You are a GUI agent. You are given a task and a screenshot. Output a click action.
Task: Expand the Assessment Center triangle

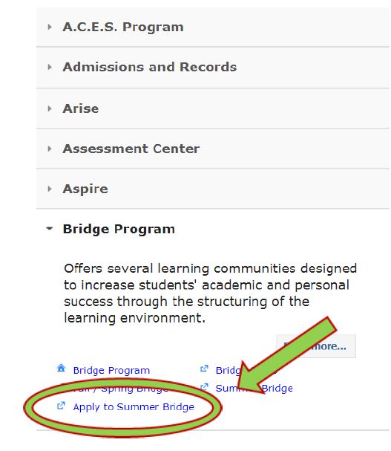(x=50, y=149)
